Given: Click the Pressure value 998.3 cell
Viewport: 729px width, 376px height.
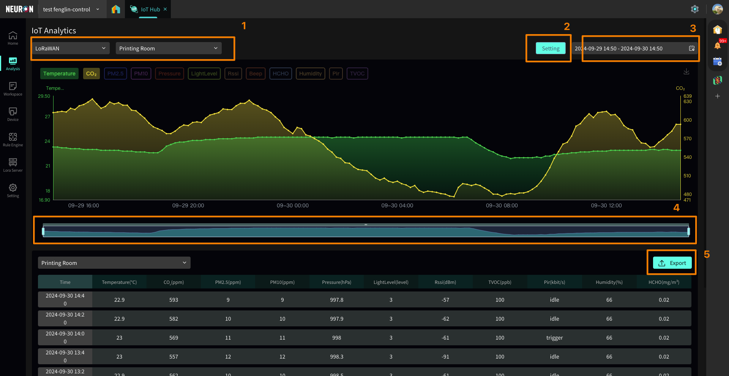Looking at the screenshot, I should [x=336, y=356].
